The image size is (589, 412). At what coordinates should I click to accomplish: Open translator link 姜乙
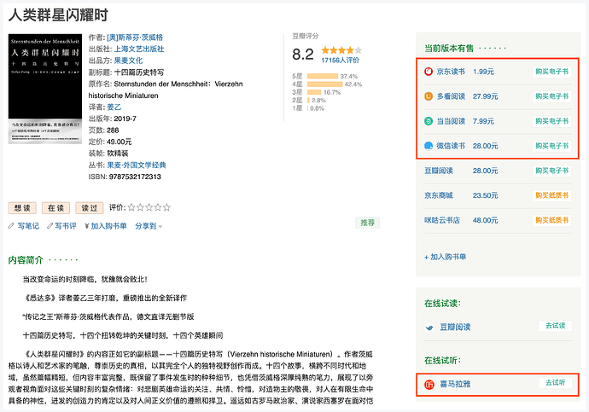[114, 107]
